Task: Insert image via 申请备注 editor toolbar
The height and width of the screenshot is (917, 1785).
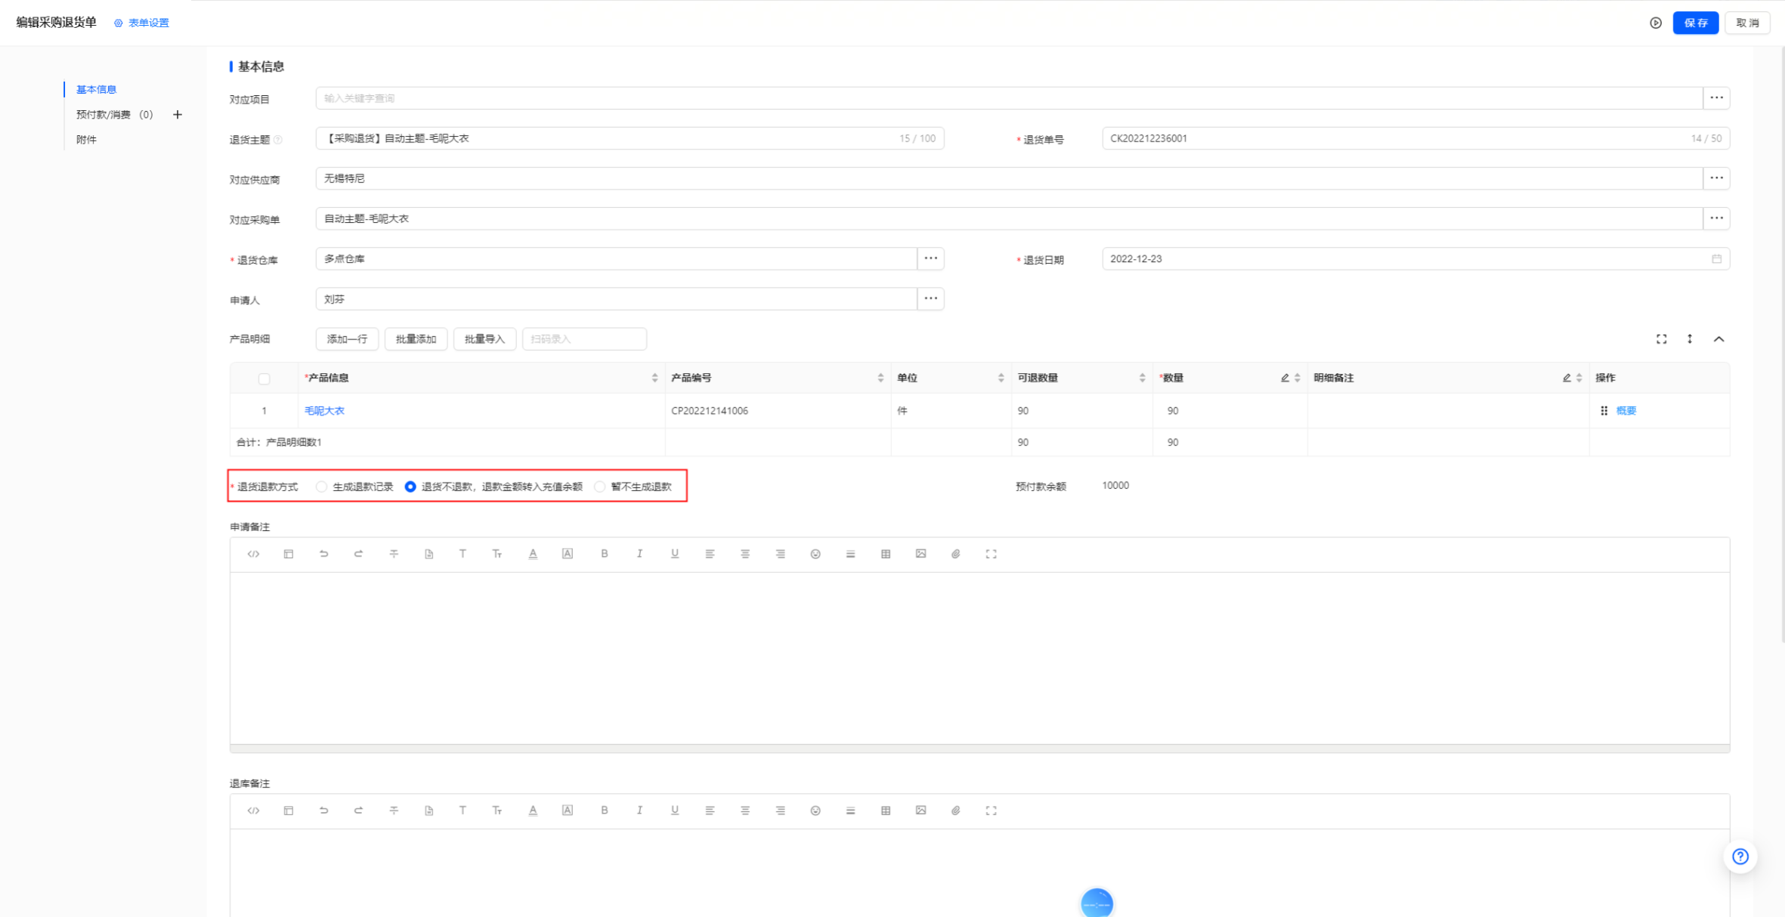Action: 920,554
